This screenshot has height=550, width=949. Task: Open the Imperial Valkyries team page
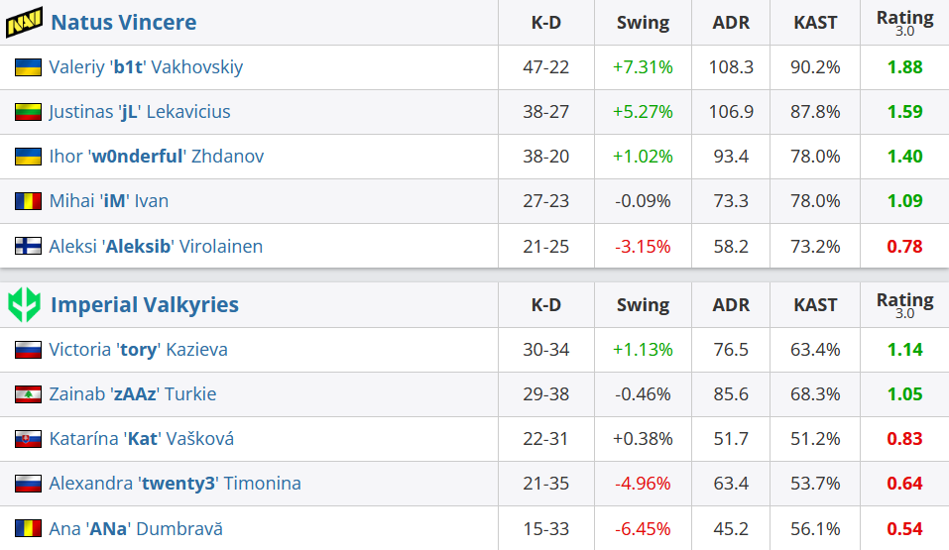pyautogui.click(x=145, y=304)
